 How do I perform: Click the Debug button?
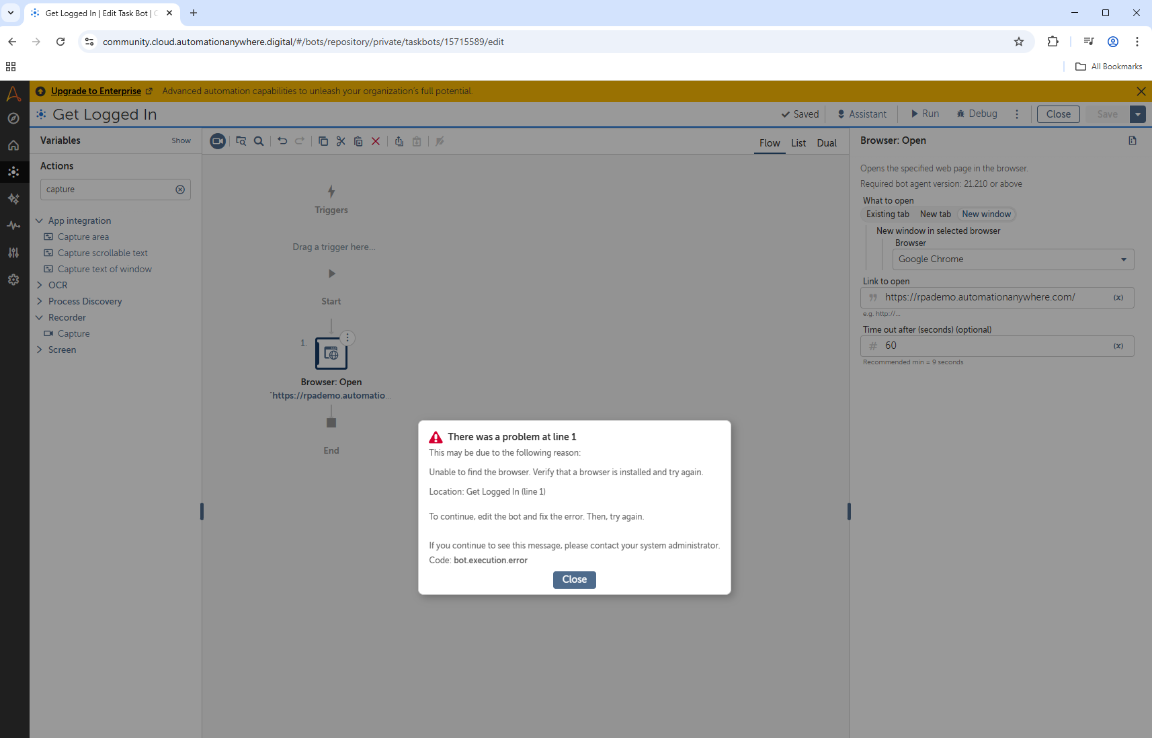tap(977, 114)
